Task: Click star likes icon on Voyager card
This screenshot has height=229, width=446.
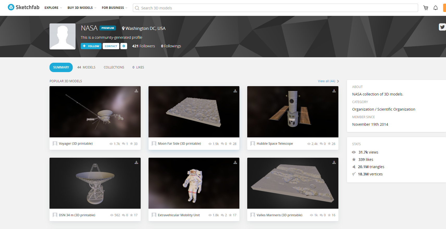Action: [x=132, y=144]
